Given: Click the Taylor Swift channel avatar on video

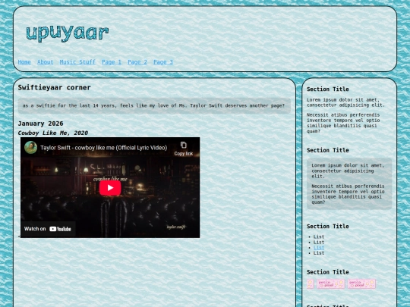Looking at the screenshot, I should [30, 148].
